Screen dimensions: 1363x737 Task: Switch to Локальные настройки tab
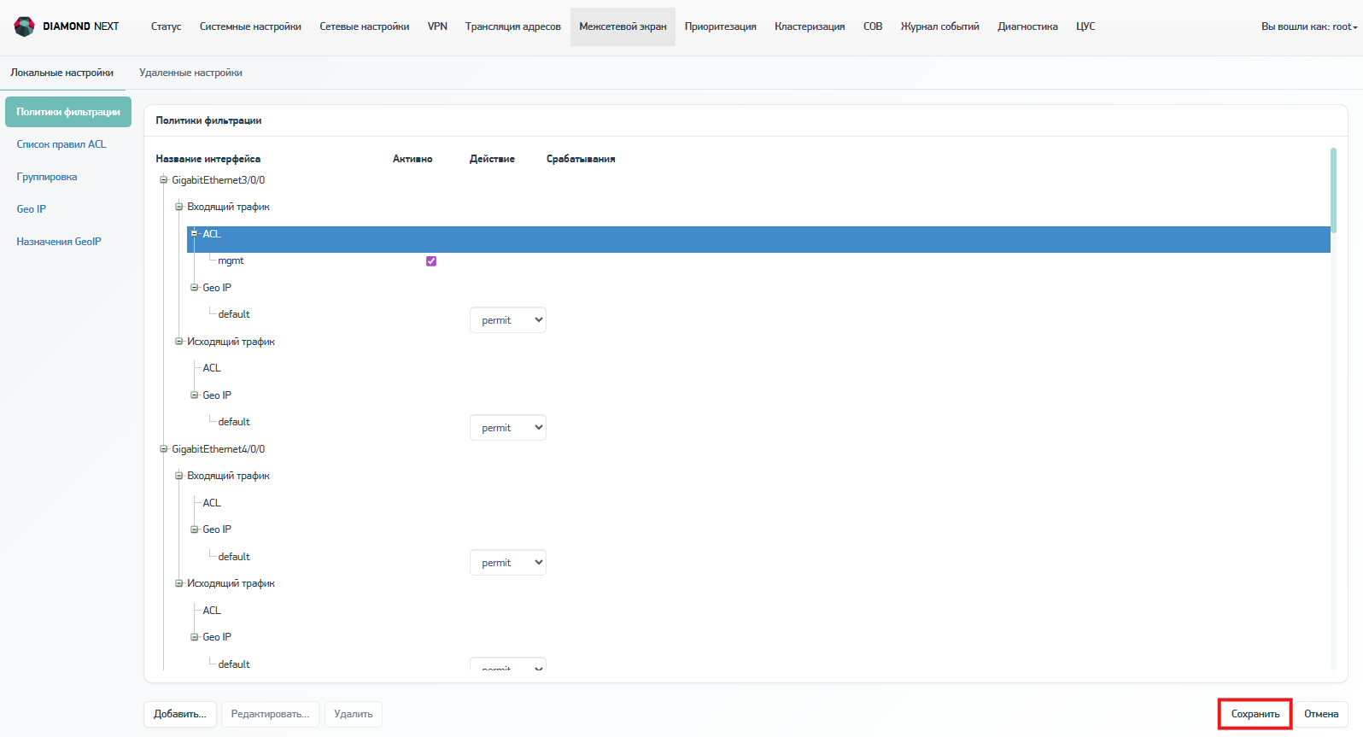[62, 73]
